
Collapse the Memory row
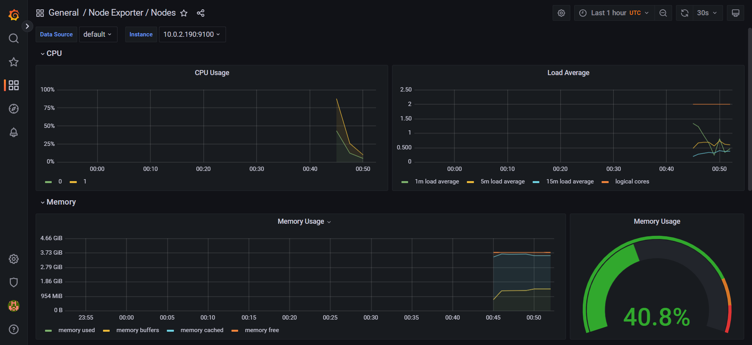pyautogui.click(x=58, y=202)
